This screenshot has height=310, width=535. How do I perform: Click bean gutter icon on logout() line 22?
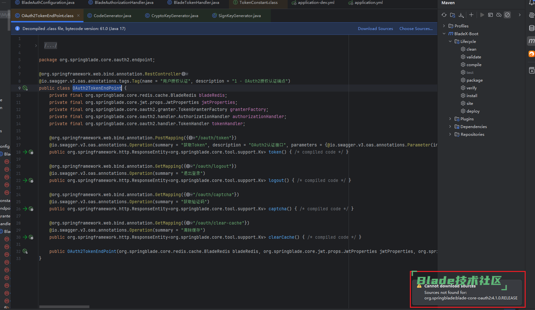[31, 180]
